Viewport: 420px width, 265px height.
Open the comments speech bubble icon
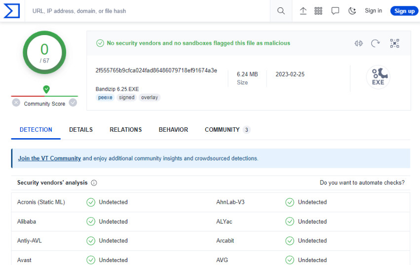(335, 11)
